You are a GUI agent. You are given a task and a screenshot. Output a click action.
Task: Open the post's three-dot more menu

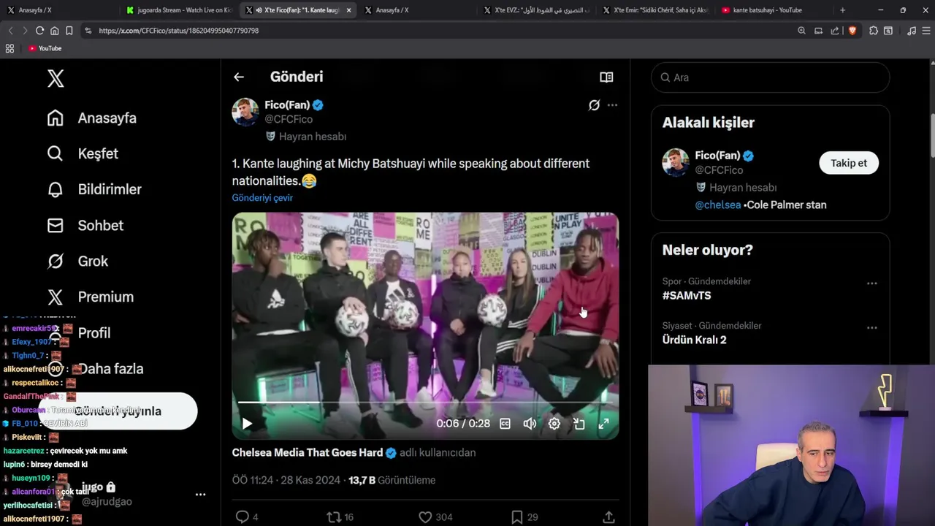click(612, 105)
